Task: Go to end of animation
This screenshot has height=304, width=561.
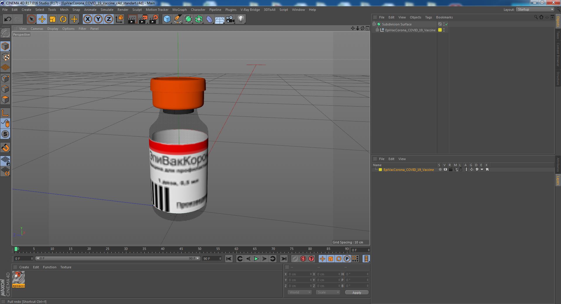Action: point(284,259)
